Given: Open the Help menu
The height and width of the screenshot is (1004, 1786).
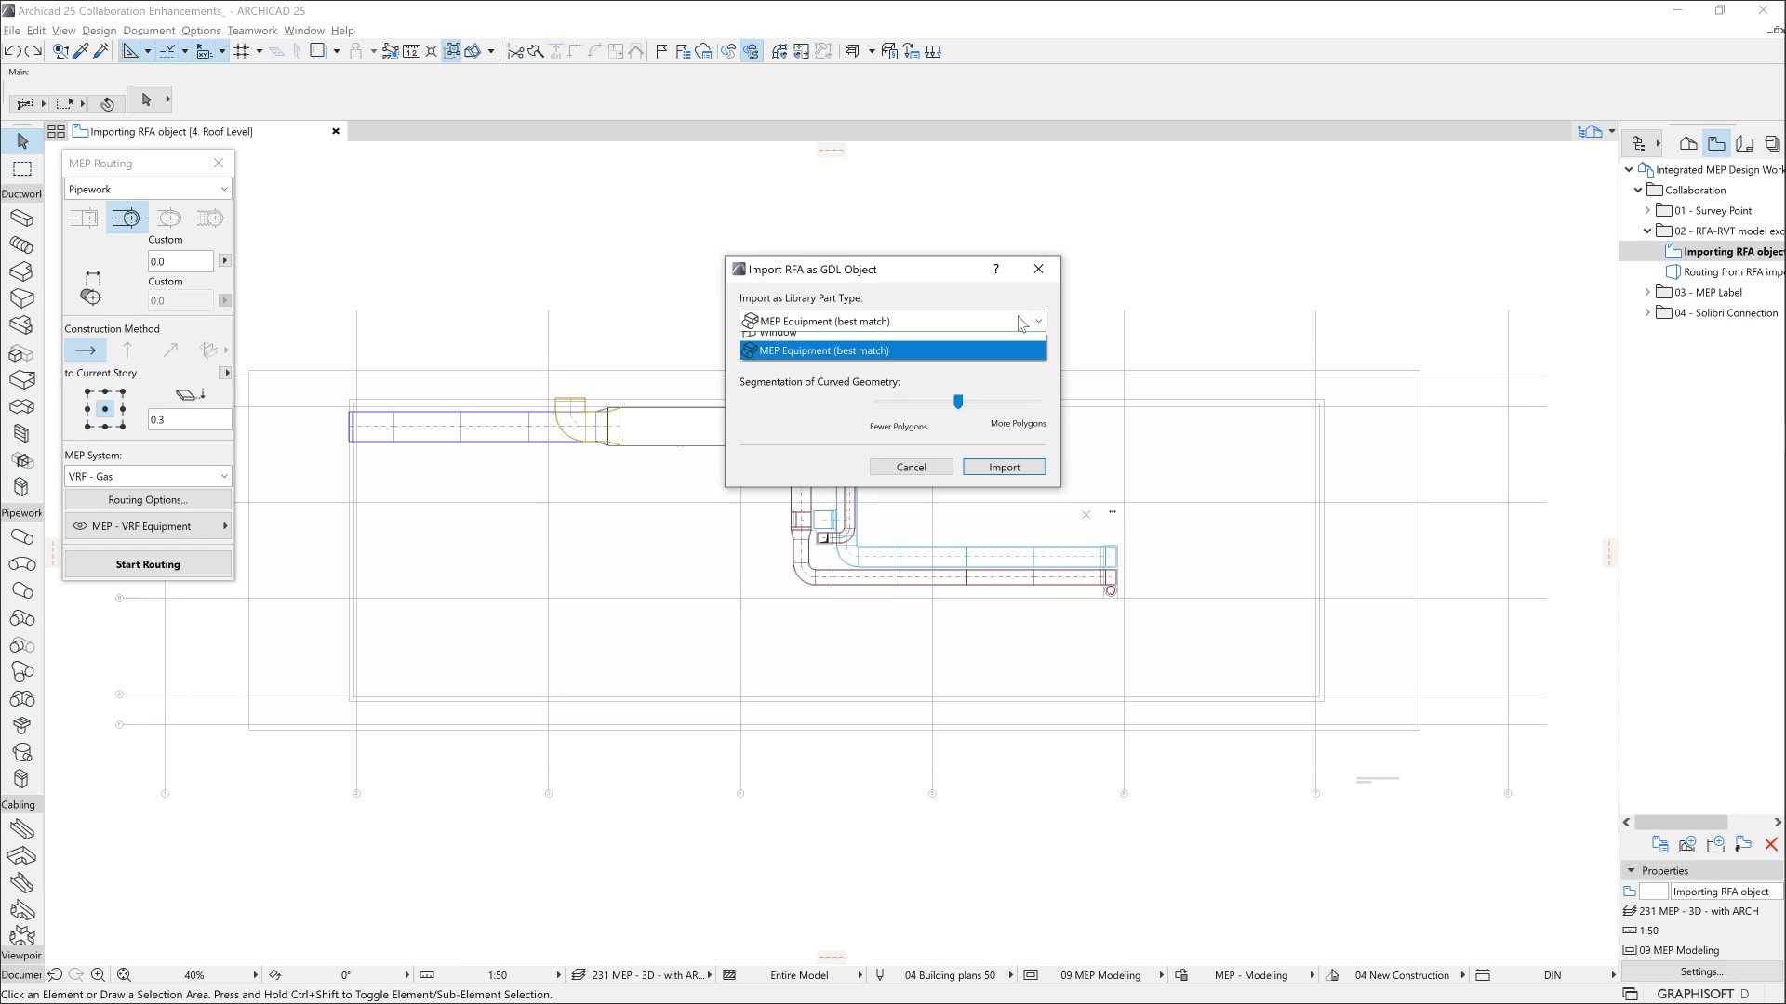Looking at the screenshot, I should [x=342, y=30].
